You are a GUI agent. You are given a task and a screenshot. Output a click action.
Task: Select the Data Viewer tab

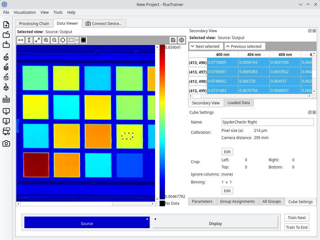67,23
